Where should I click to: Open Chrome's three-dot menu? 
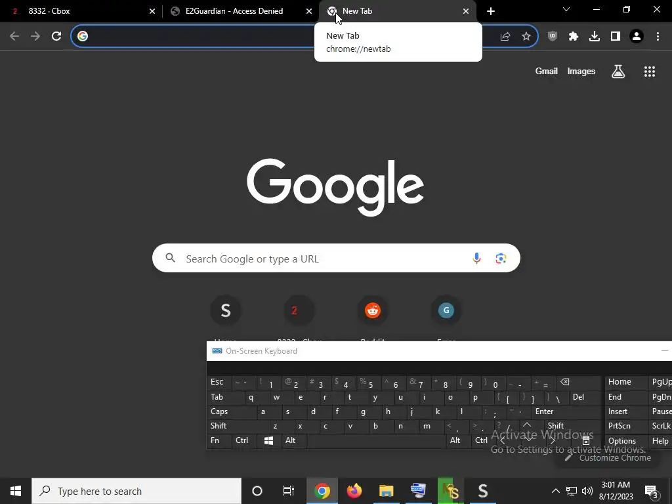(658, 37)
